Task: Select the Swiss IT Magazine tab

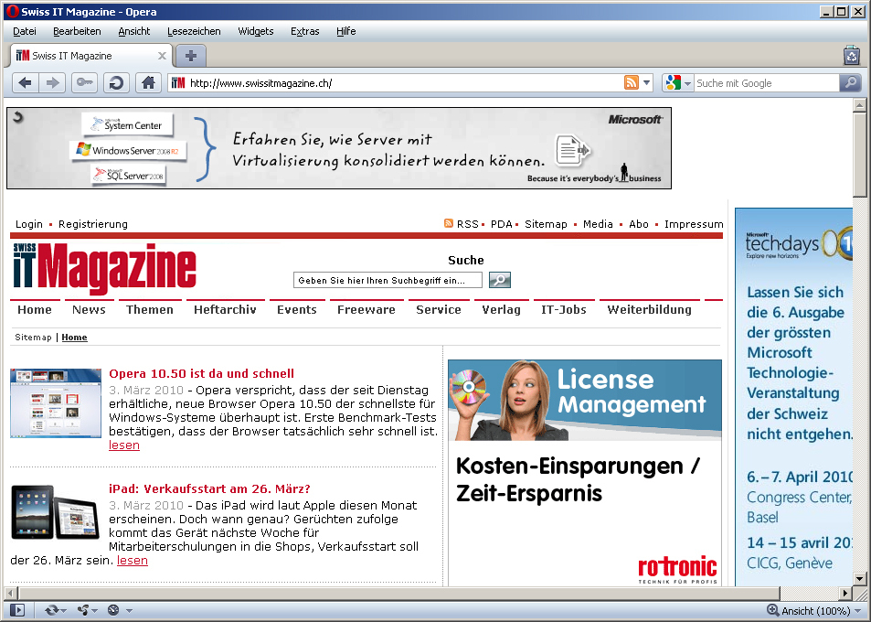Action: click(x=91, y=56)
